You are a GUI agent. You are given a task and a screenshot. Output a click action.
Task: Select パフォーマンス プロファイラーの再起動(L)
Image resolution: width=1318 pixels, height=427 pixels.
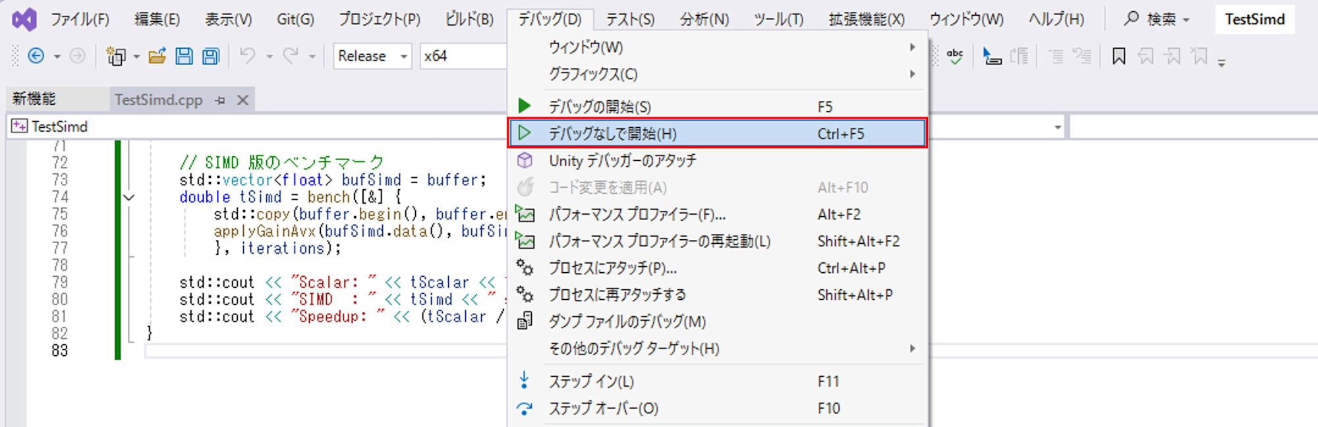coord(718,241)
